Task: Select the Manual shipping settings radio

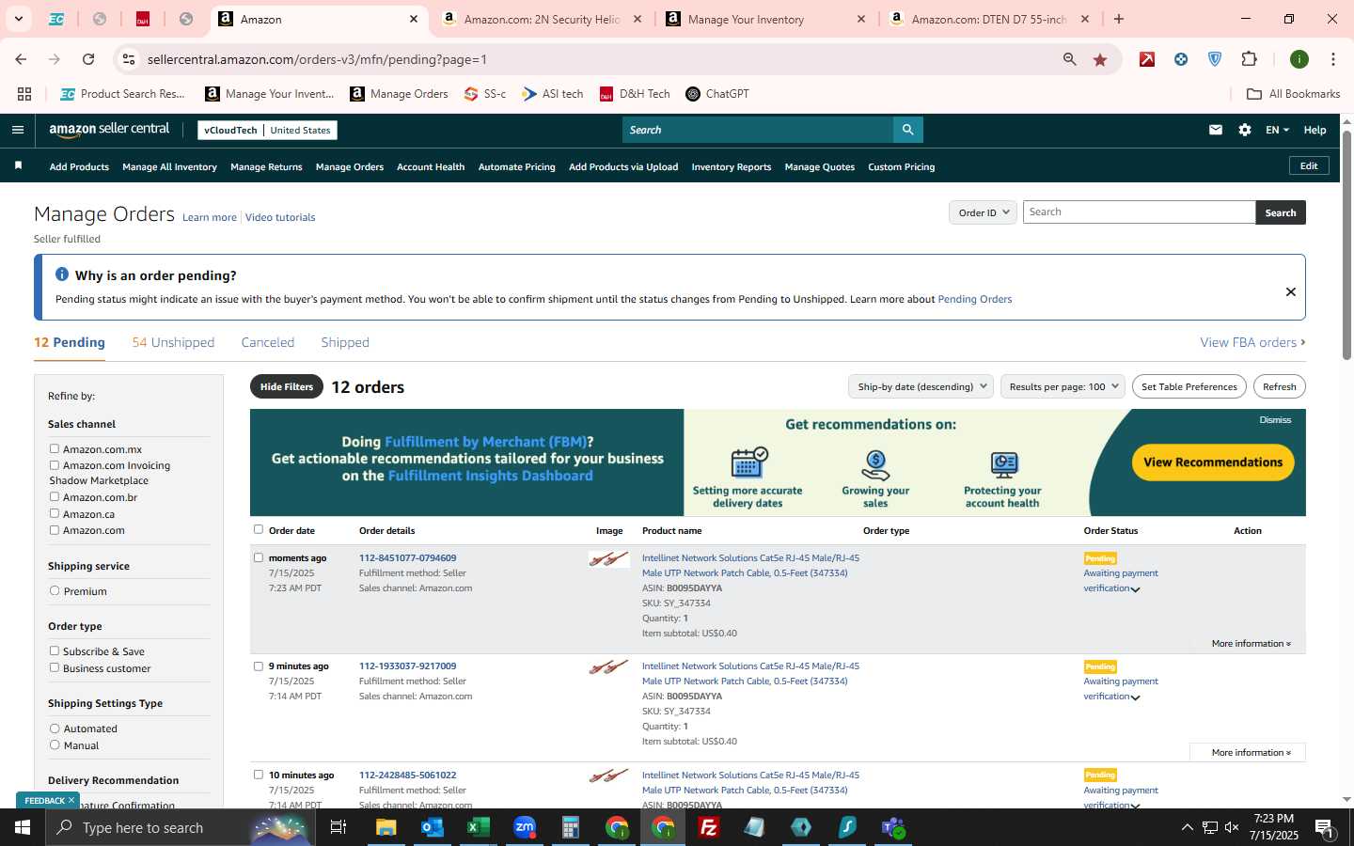Action: [x=55, y=744]
